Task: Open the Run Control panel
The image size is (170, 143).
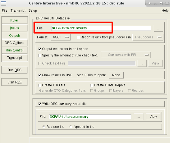Action: (14, 50)
